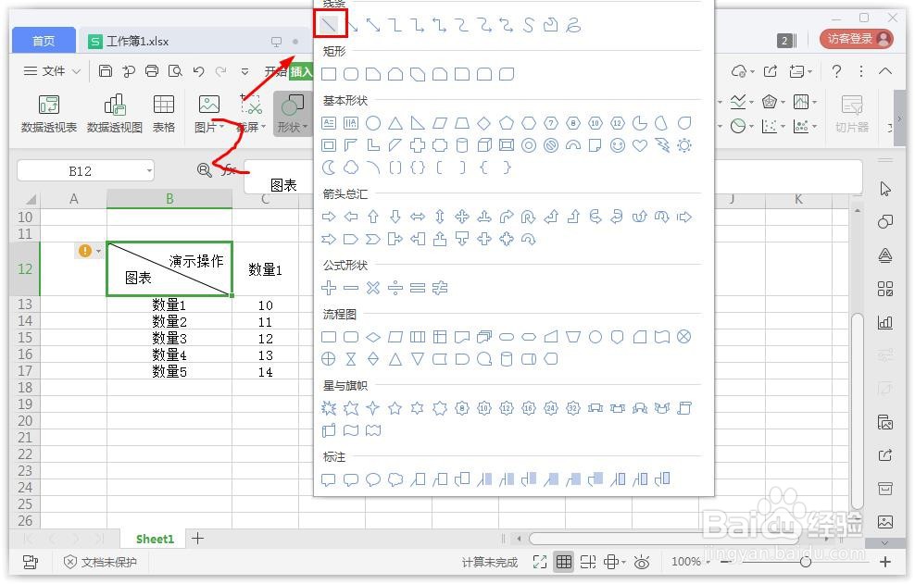This screenshot has width=915, height=584.
Task: Select the straight line shape under 线条
Action: 331,25
